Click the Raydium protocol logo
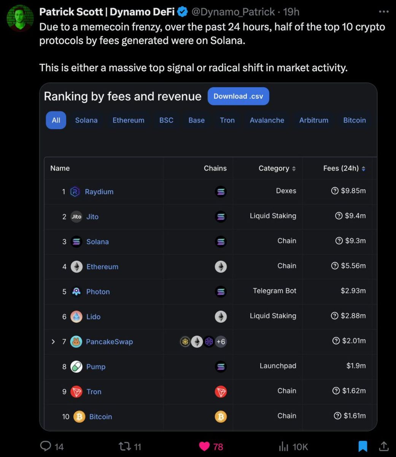This screenshot has width=396, height=457. pos(75,192)
